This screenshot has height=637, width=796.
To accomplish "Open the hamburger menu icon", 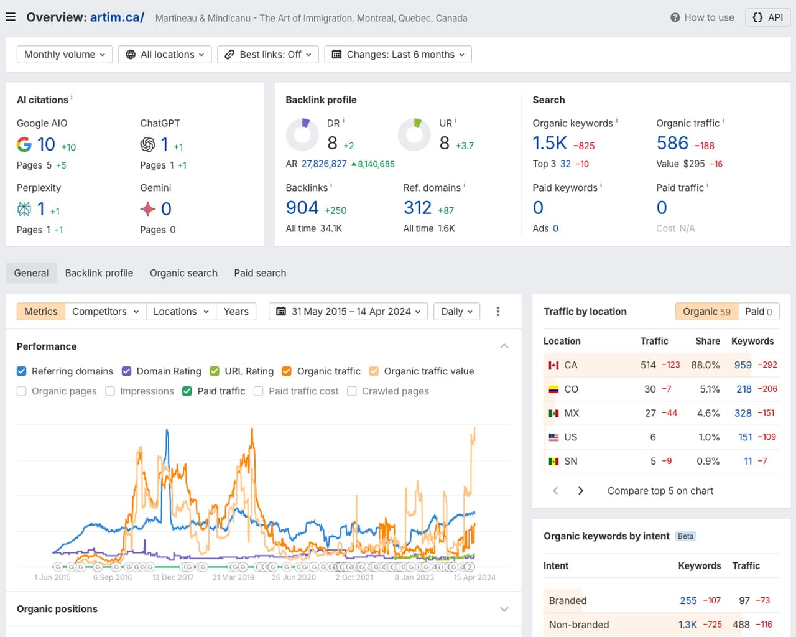I will [x=11, y=17].
